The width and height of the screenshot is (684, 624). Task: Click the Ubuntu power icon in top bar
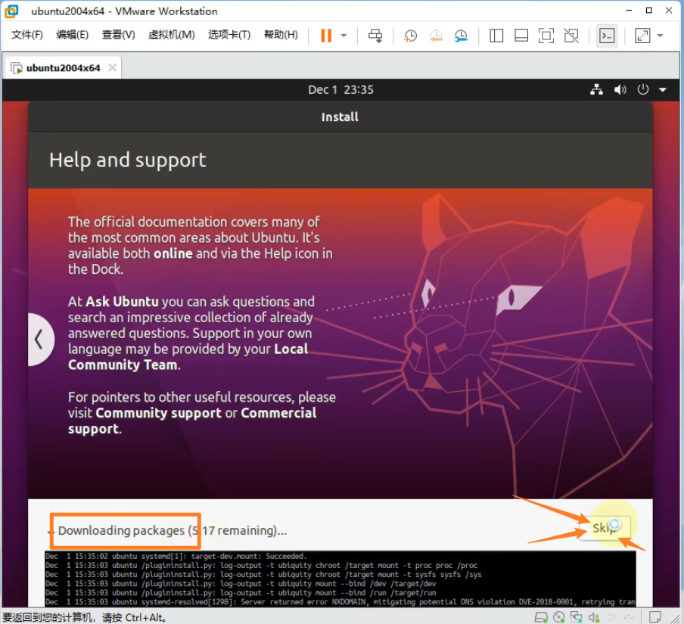pyautogui.click(x=643, y=89)
